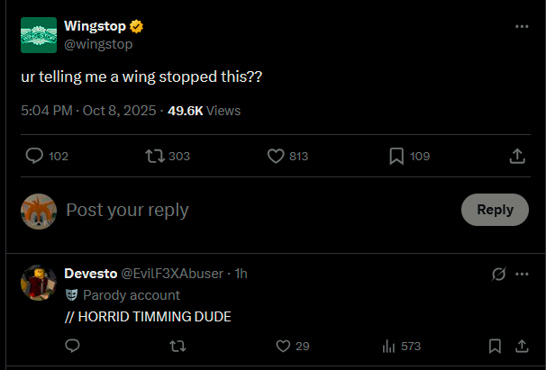Image resolution: width=546 pixels, height=370 pixels.
Task: Reply to the Wingstop tweet via comment icon
Action: [x=35, y=157]
